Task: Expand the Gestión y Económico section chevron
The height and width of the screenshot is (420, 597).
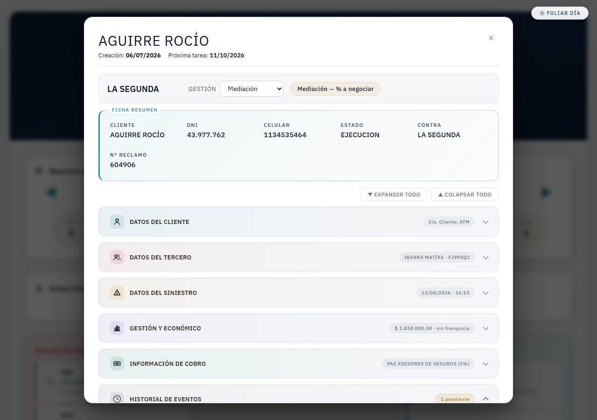Action: click(x=486, y=329)
